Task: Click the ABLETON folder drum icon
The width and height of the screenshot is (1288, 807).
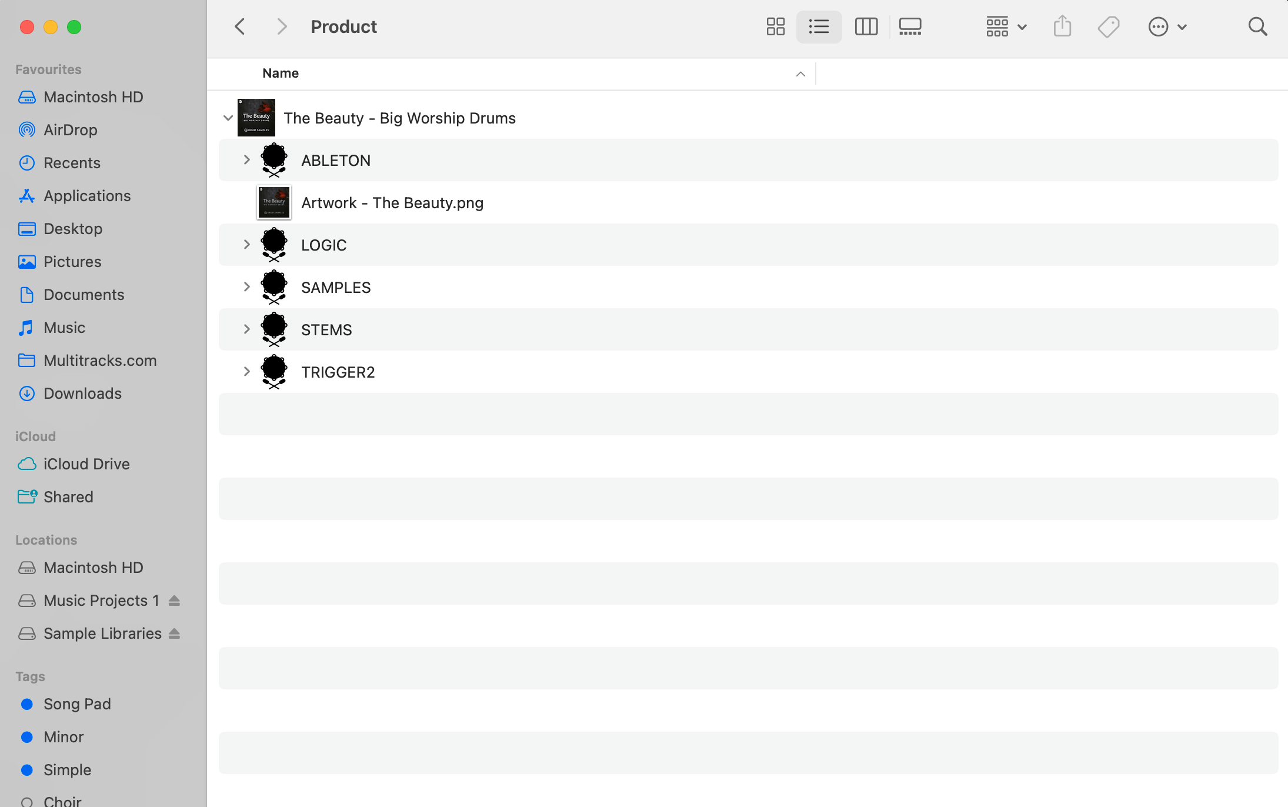Action: (274, 160)
